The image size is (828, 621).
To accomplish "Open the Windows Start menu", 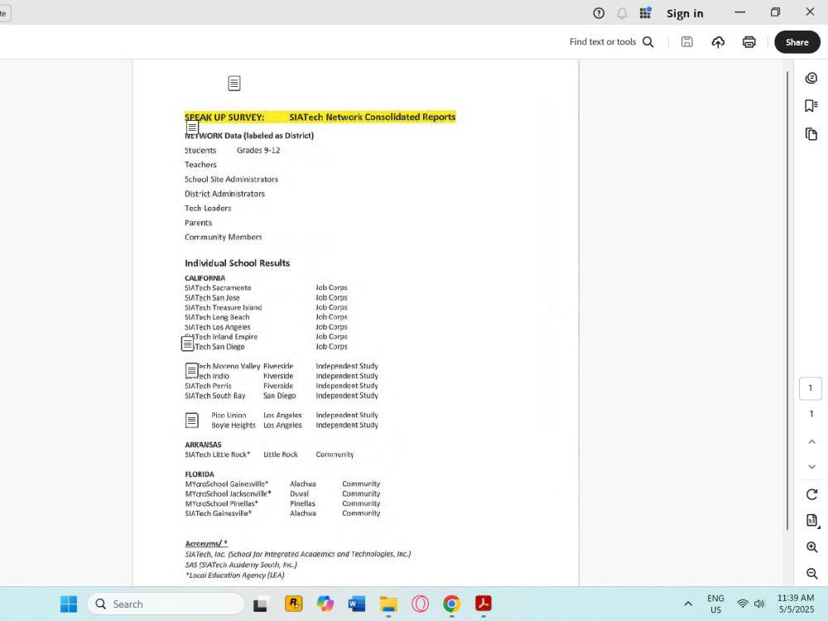I will [69, 604].
